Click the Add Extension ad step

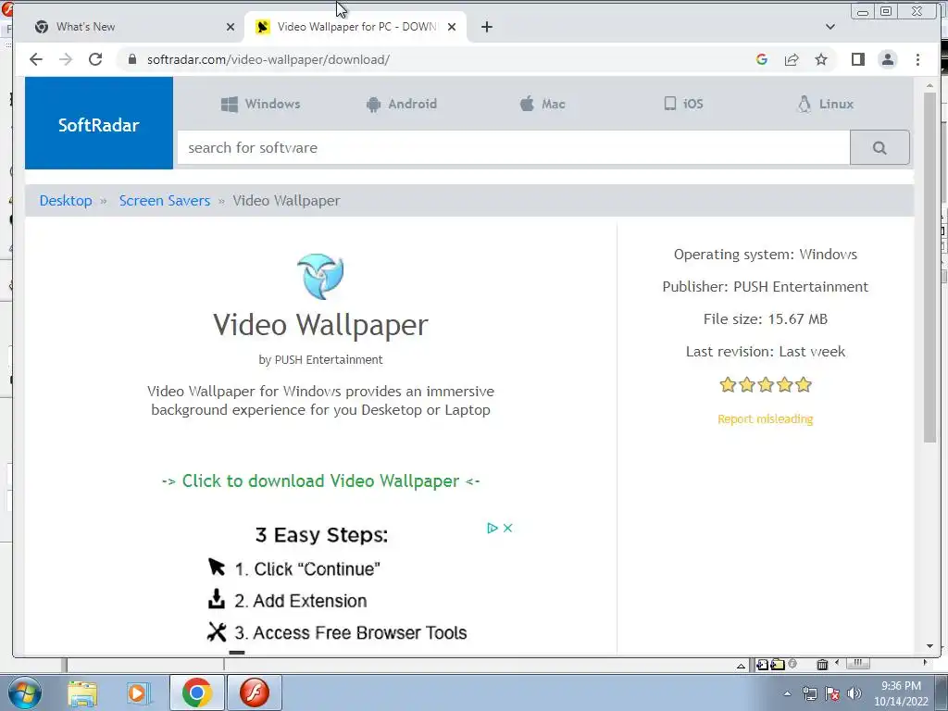coord(301,601)
